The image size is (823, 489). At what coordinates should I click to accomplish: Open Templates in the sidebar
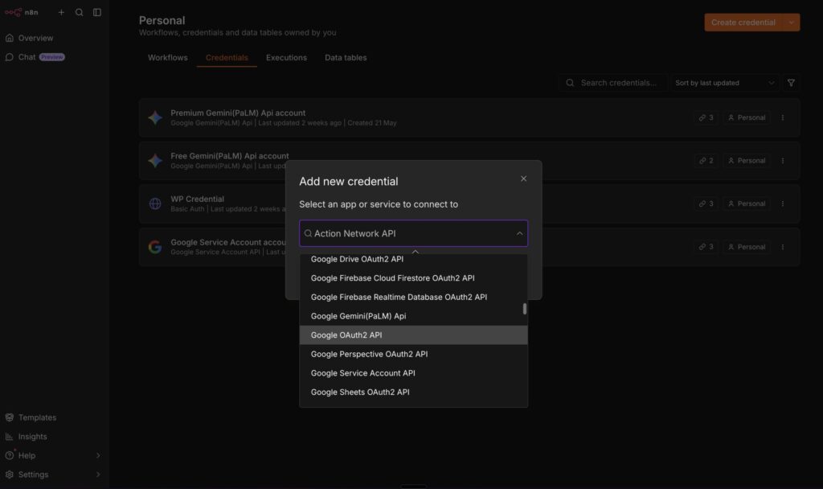[x=55, y=417]
